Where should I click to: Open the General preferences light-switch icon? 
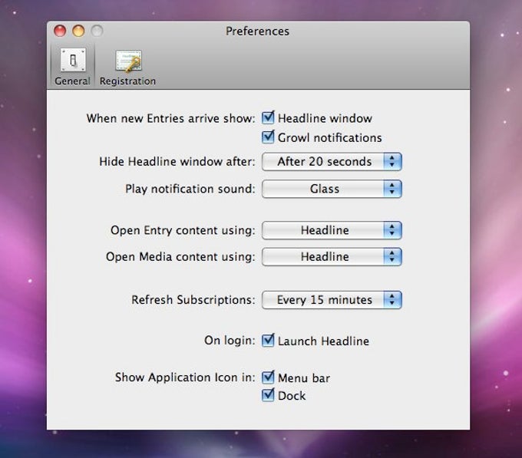click(73, 60)
